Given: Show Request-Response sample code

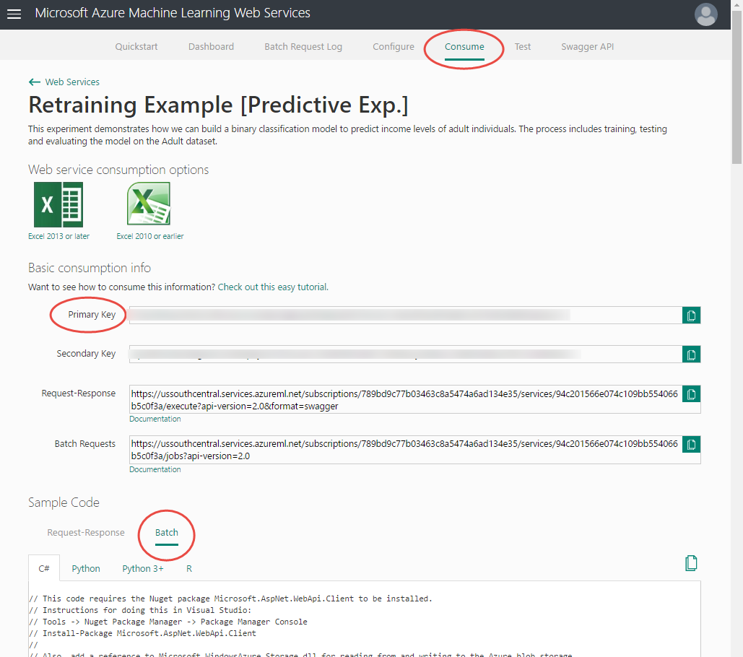Looking at the screenshot, I should 86,532.
